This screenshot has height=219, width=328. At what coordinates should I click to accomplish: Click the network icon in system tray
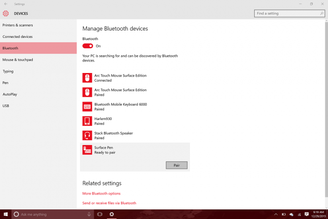coord(299,214)
